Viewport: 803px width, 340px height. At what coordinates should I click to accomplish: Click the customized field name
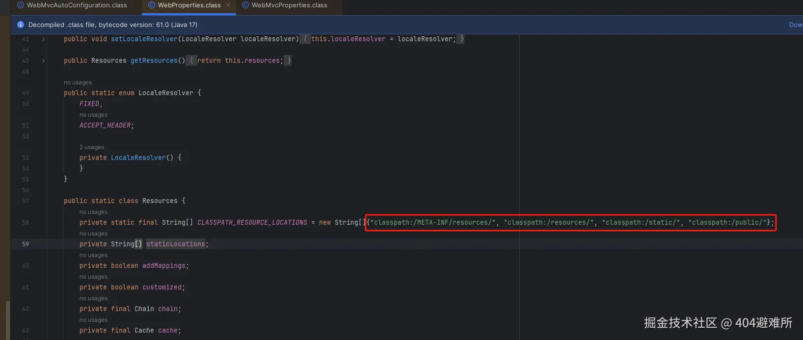[162, 287]
